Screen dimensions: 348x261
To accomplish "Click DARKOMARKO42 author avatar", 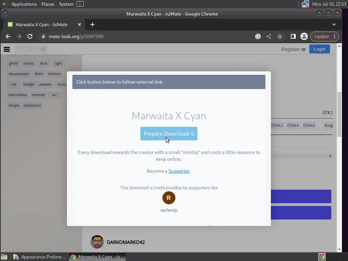I will pos(97,242).
